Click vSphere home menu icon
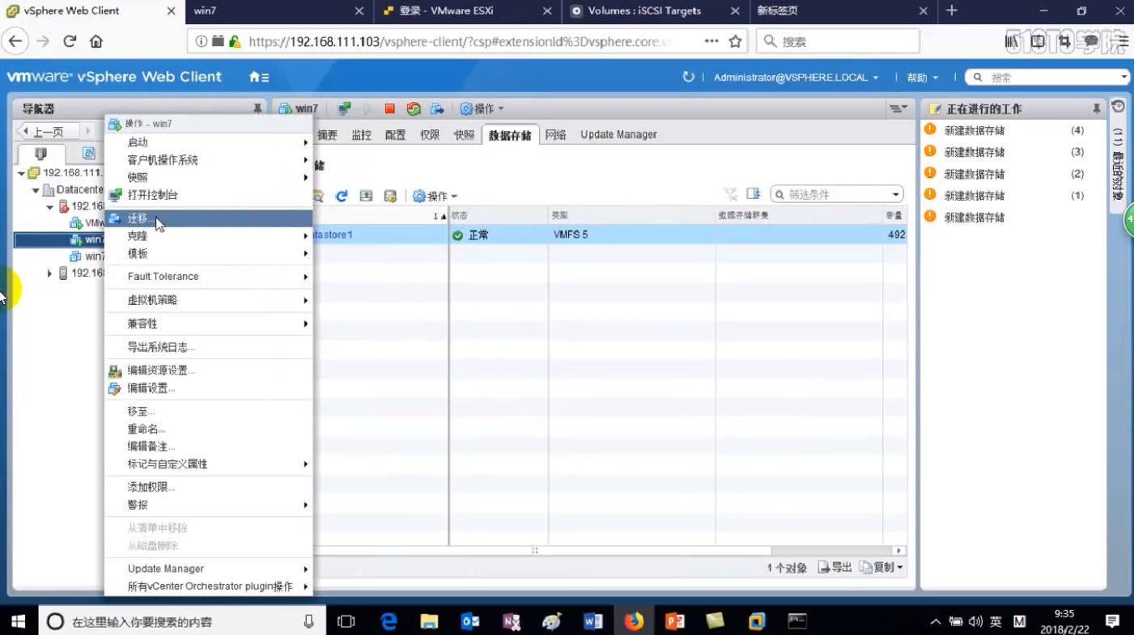The image size is (1134, 635). (259, 77)
